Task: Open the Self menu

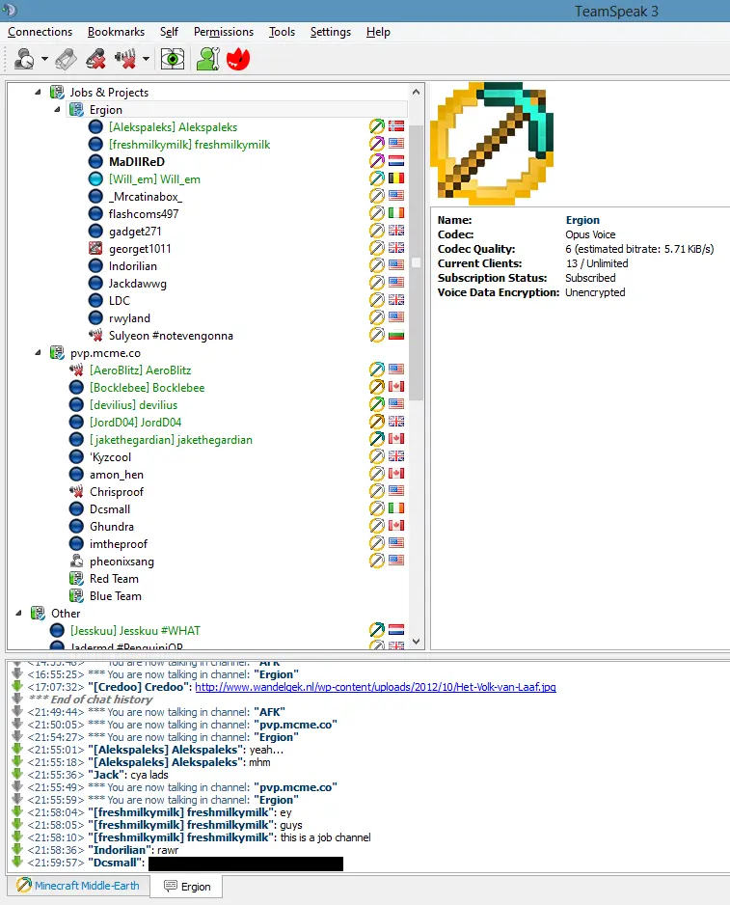Action: pyautogui.click(x=169, y=32)
